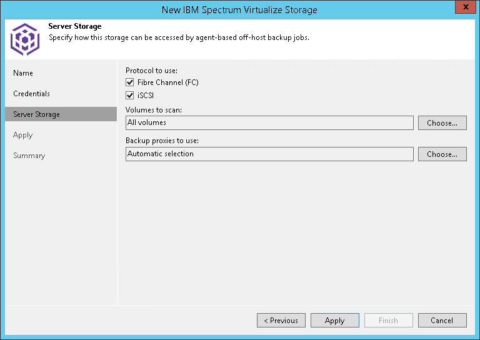Uncheck the Fibre Channel (FC) checkbox
Image resolution: width=480 pixels, height=340 pixels.
coord(130,82)
